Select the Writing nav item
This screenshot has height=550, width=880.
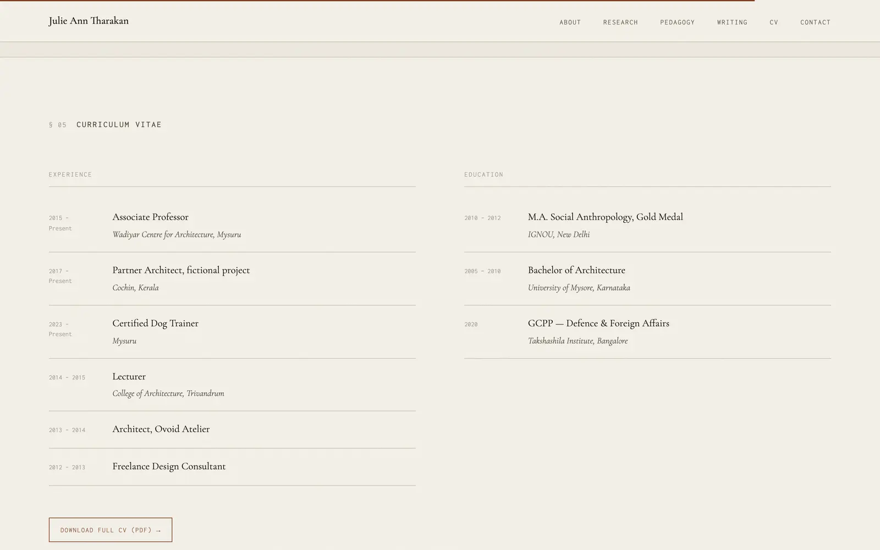coord(732,23)
